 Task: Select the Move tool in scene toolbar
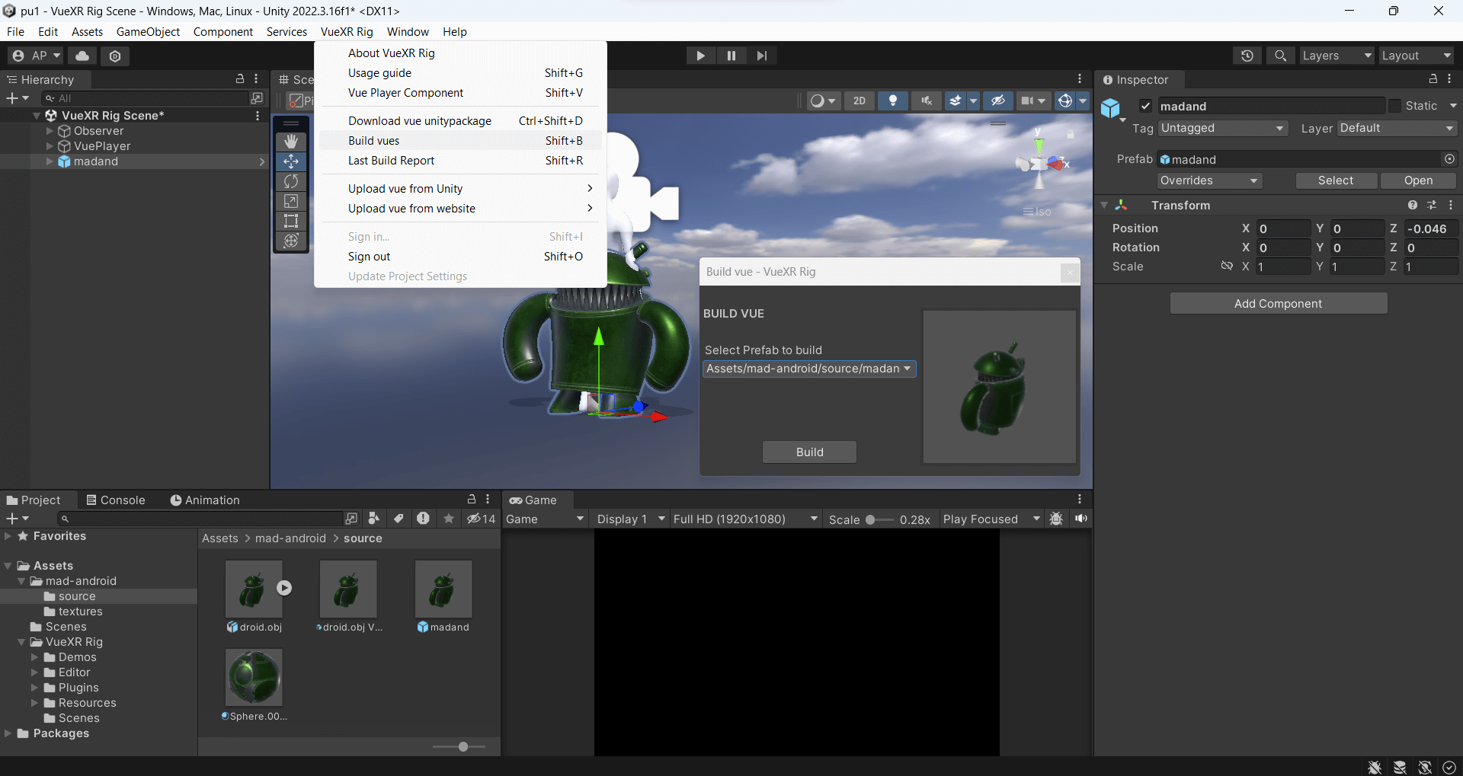pyautogui.click(x=291, y=161)
